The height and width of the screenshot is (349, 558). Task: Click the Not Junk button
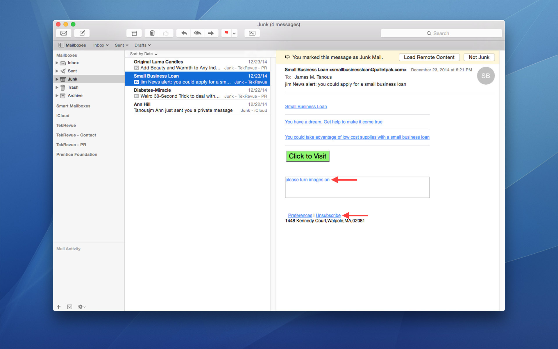pos(479,57)
